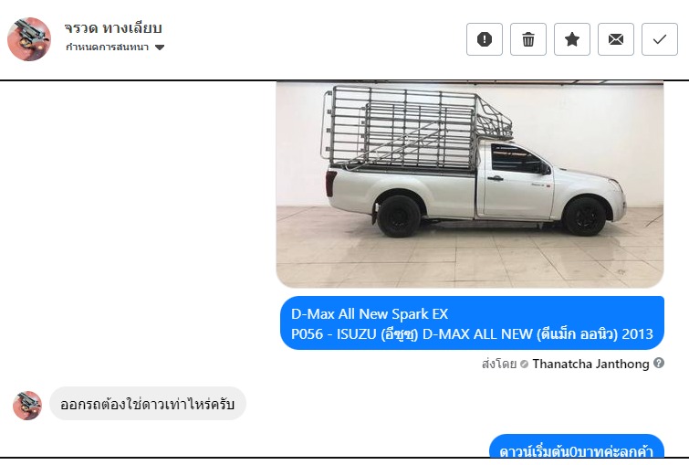Mark conversation as spam with exclamation icon
The width and height of the screenshot is (689, 465).
(485, 39)
